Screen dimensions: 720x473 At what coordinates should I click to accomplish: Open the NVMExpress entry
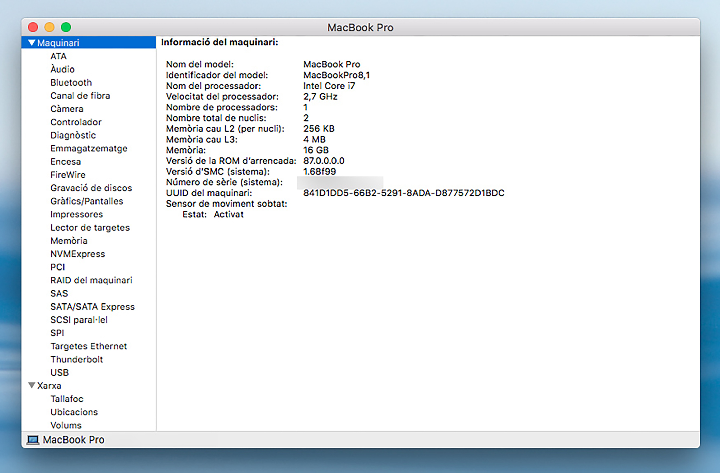click(77, 254)
